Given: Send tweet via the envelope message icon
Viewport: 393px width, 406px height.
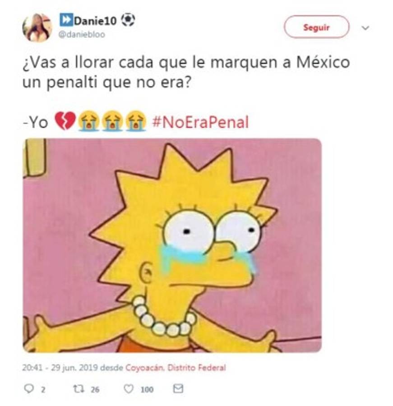Looking at the screenshot, I should (x=178, y=388).
